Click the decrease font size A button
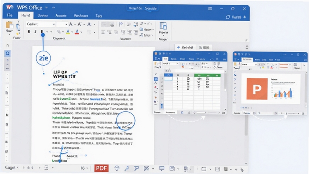 click(x=80, y=24)
